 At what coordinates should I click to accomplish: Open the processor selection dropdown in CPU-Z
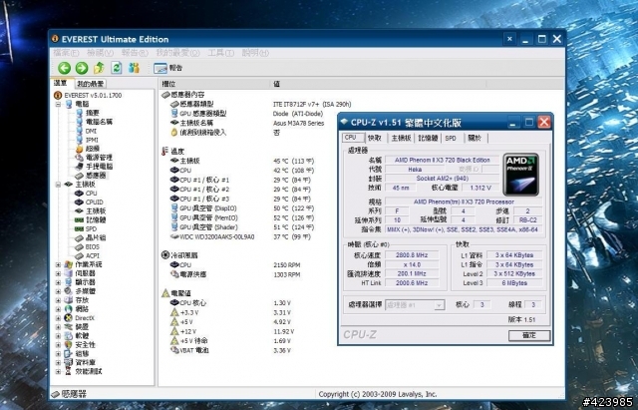(x=439, y=305)
